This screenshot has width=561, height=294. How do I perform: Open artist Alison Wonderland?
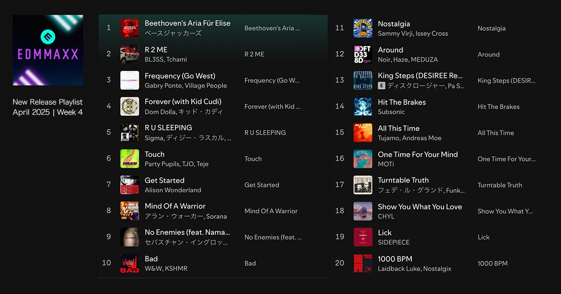(173, 190)
